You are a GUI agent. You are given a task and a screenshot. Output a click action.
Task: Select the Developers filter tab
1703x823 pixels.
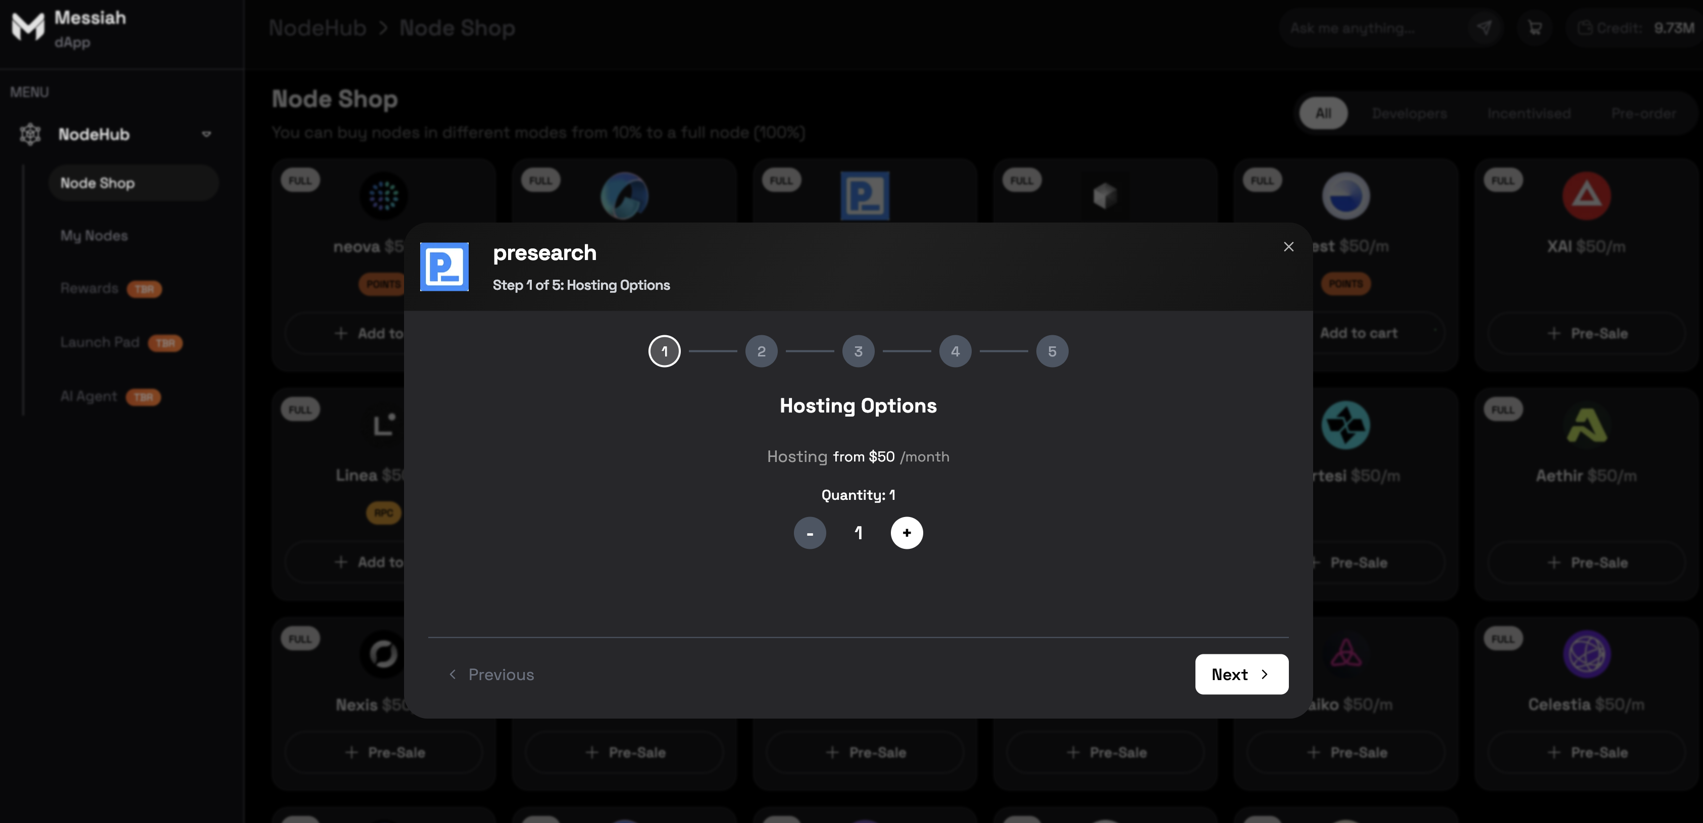tap(1409, 113)
